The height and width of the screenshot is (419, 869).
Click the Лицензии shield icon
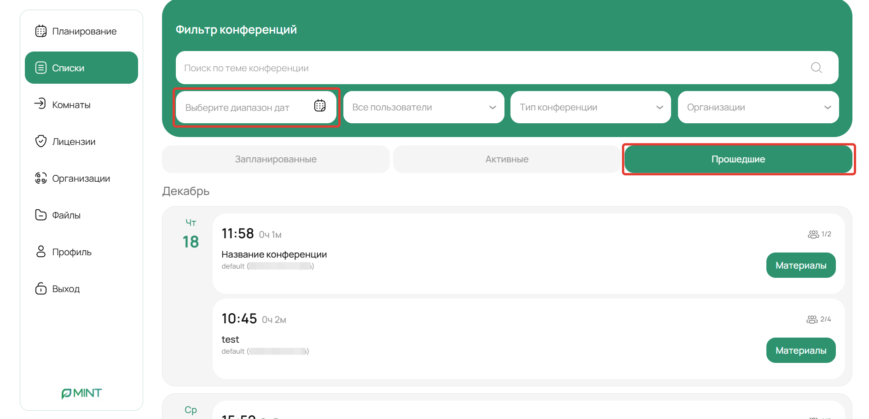click(41, 141)
